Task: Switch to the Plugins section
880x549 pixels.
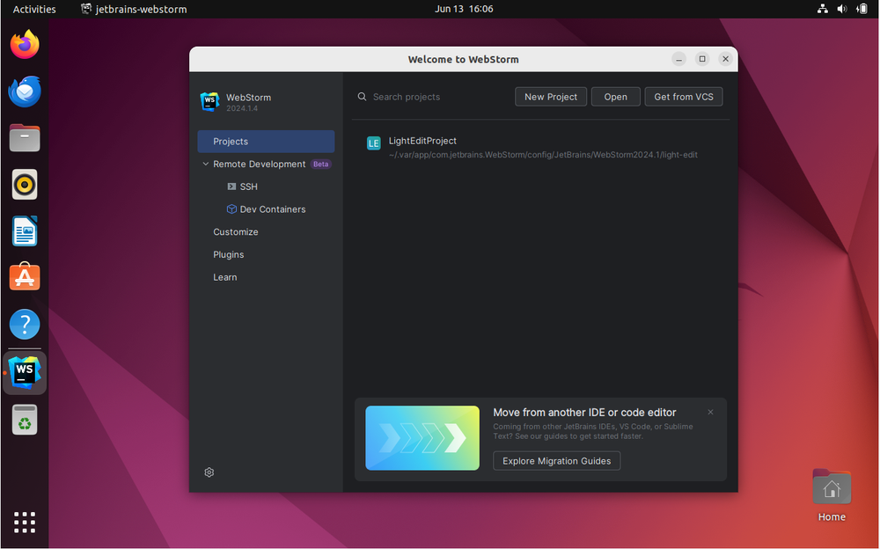Action: (x=229, y=255)
